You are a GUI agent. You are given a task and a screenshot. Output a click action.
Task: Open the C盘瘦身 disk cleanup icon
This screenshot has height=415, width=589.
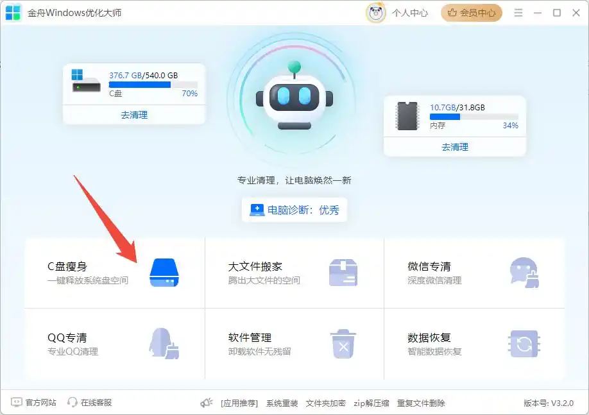coord(165,272)
